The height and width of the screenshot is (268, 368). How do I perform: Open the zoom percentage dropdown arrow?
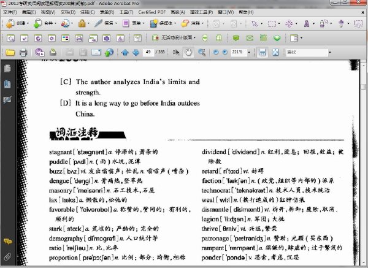[x=249, y=52]
